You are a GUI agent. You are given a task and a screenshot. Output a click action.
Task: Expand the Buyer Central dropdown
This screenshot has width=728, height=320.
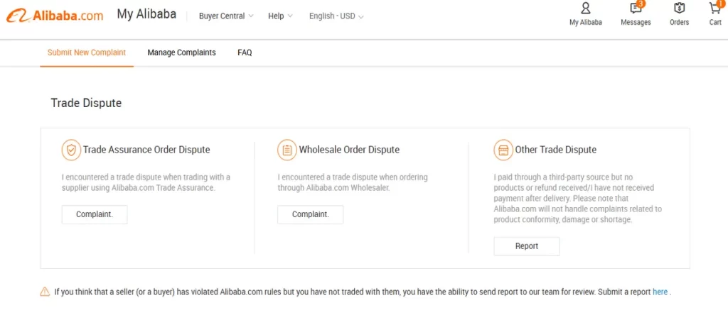[x=226, y=16]
